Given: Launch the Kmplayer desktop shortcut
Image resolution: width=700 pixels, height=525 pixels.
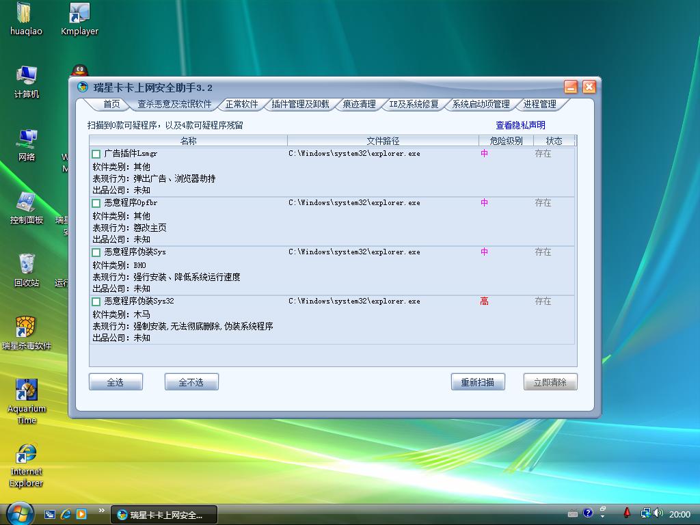Looking at the screenshot, I should tap(79, 18).
